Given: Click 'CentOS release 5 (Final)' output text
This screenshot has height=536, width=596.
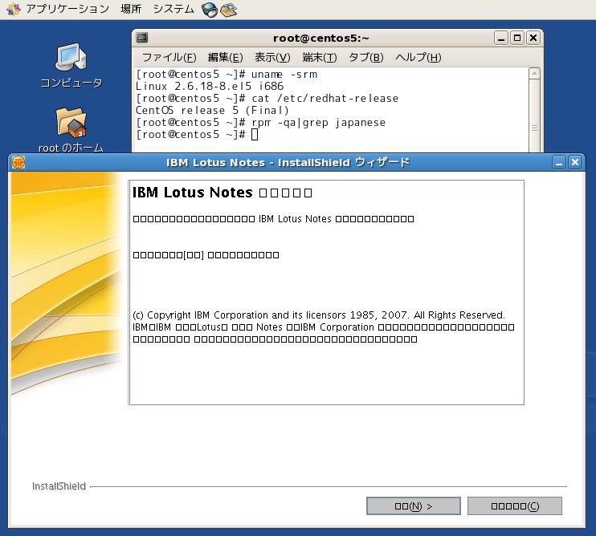Looking at the screenshot, I should coord(212,111).
